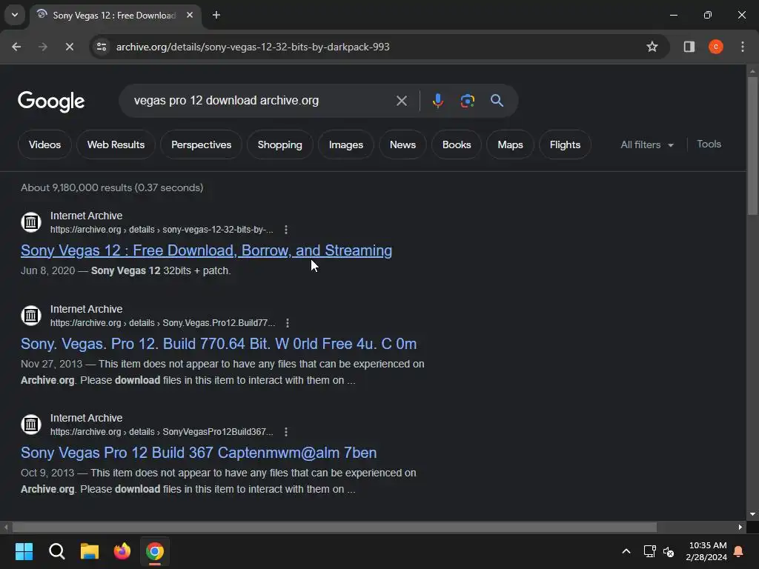Image resolution: width=759 pixels, height=569 pixels.
Task: Open the taskbar clock and date
Action: [706, 551]
